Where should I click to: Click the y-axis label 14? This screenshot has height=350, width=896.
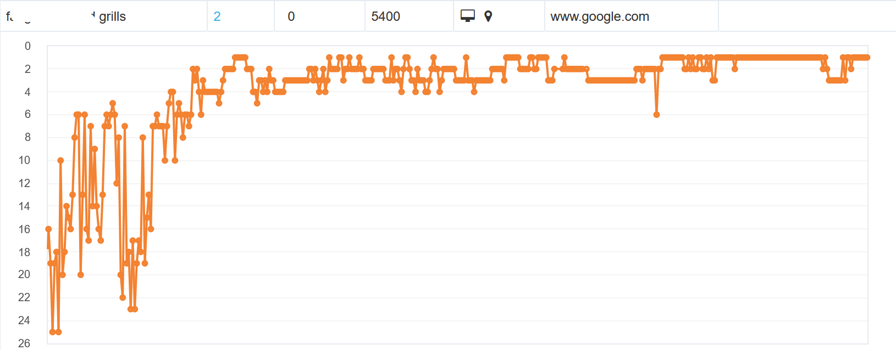(x=24, y=206)
